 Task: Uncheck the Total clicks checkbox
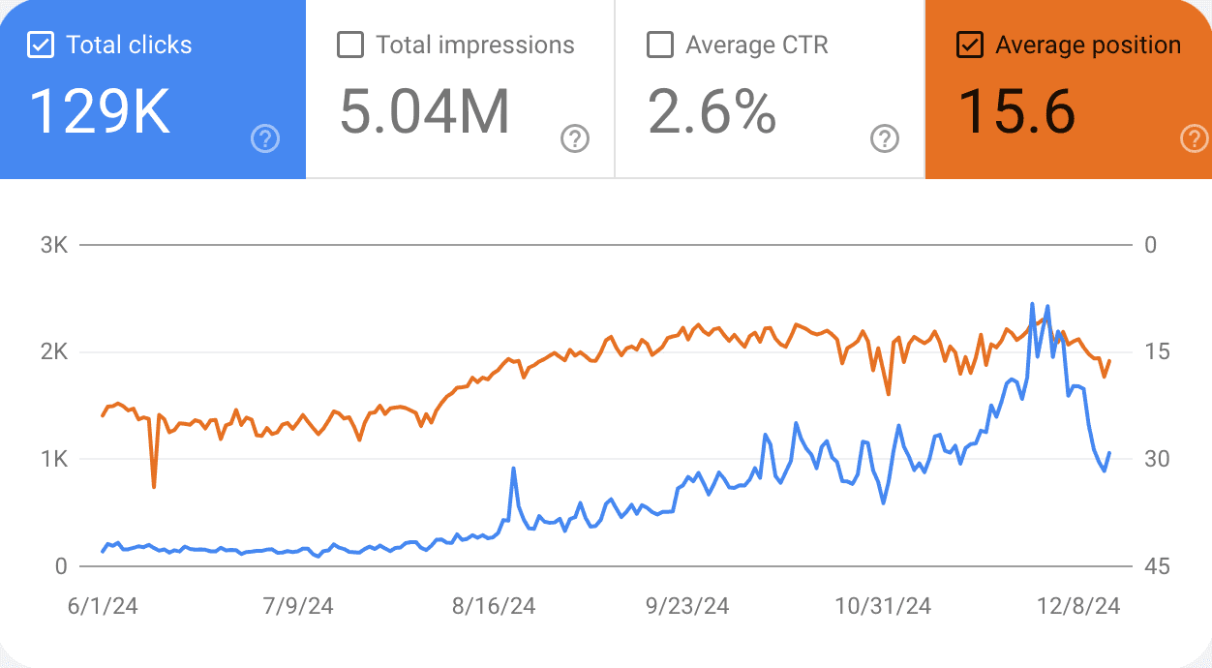[x=41, y=46]
